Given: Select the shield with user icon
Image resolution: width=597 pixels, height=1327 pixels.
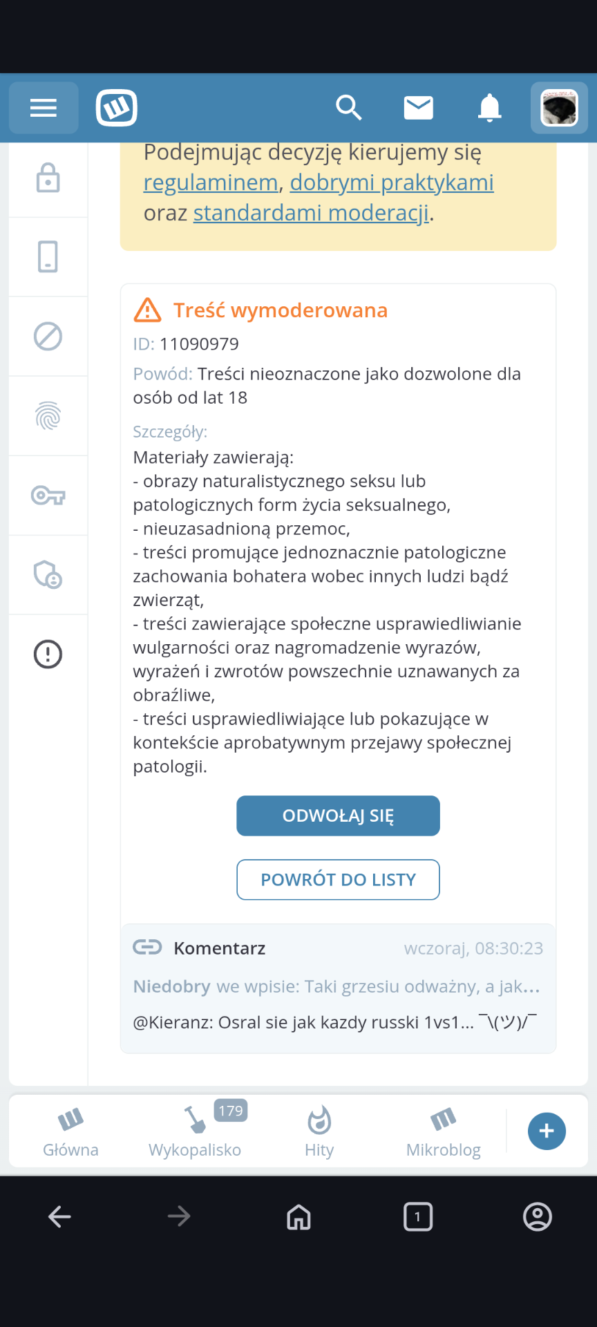Looking at the screenshot, I should 48,574.
